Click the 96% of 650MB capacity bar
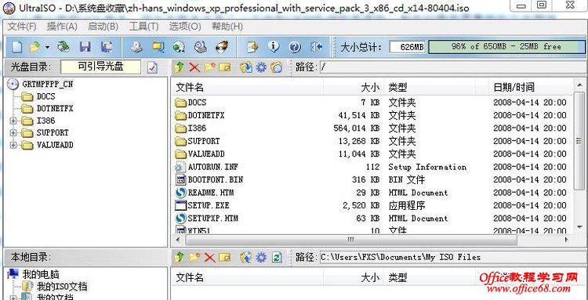 click(506, 47)
